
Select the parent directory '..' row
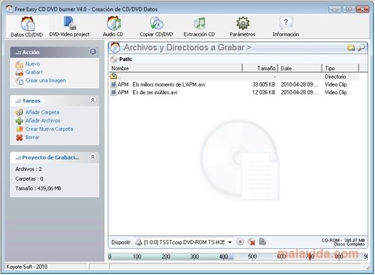pyautogui.click(x=234, y=76)
